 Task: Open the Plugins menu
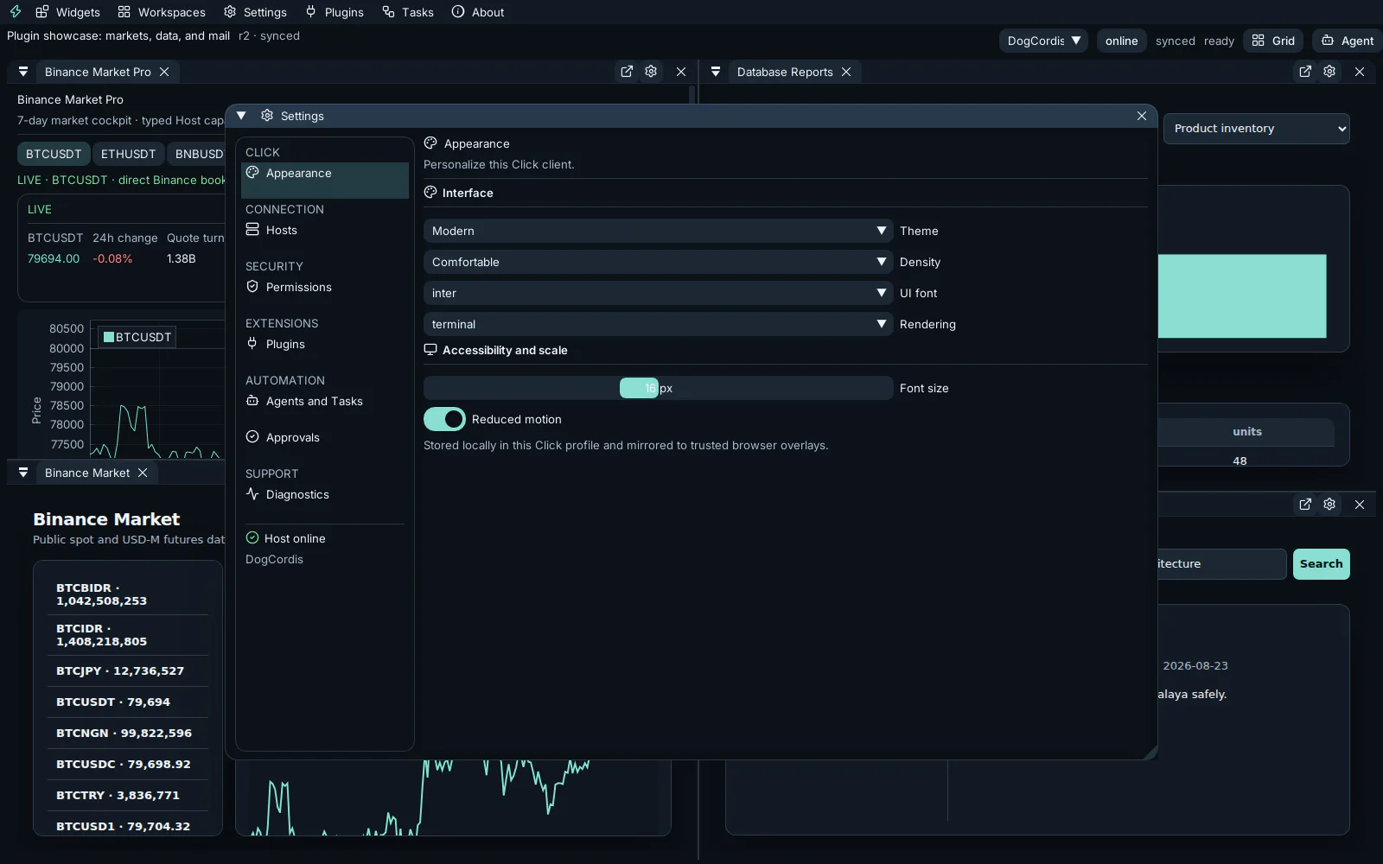pyautogui.click(x=335, y=12)
